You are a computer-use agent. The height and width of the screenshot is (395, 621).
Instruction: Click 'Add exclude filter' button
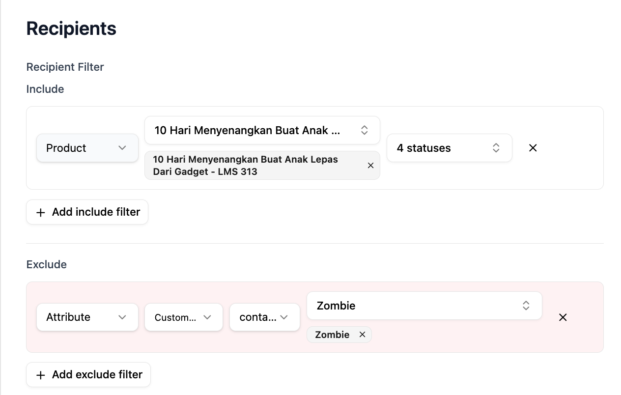point(88,374)
